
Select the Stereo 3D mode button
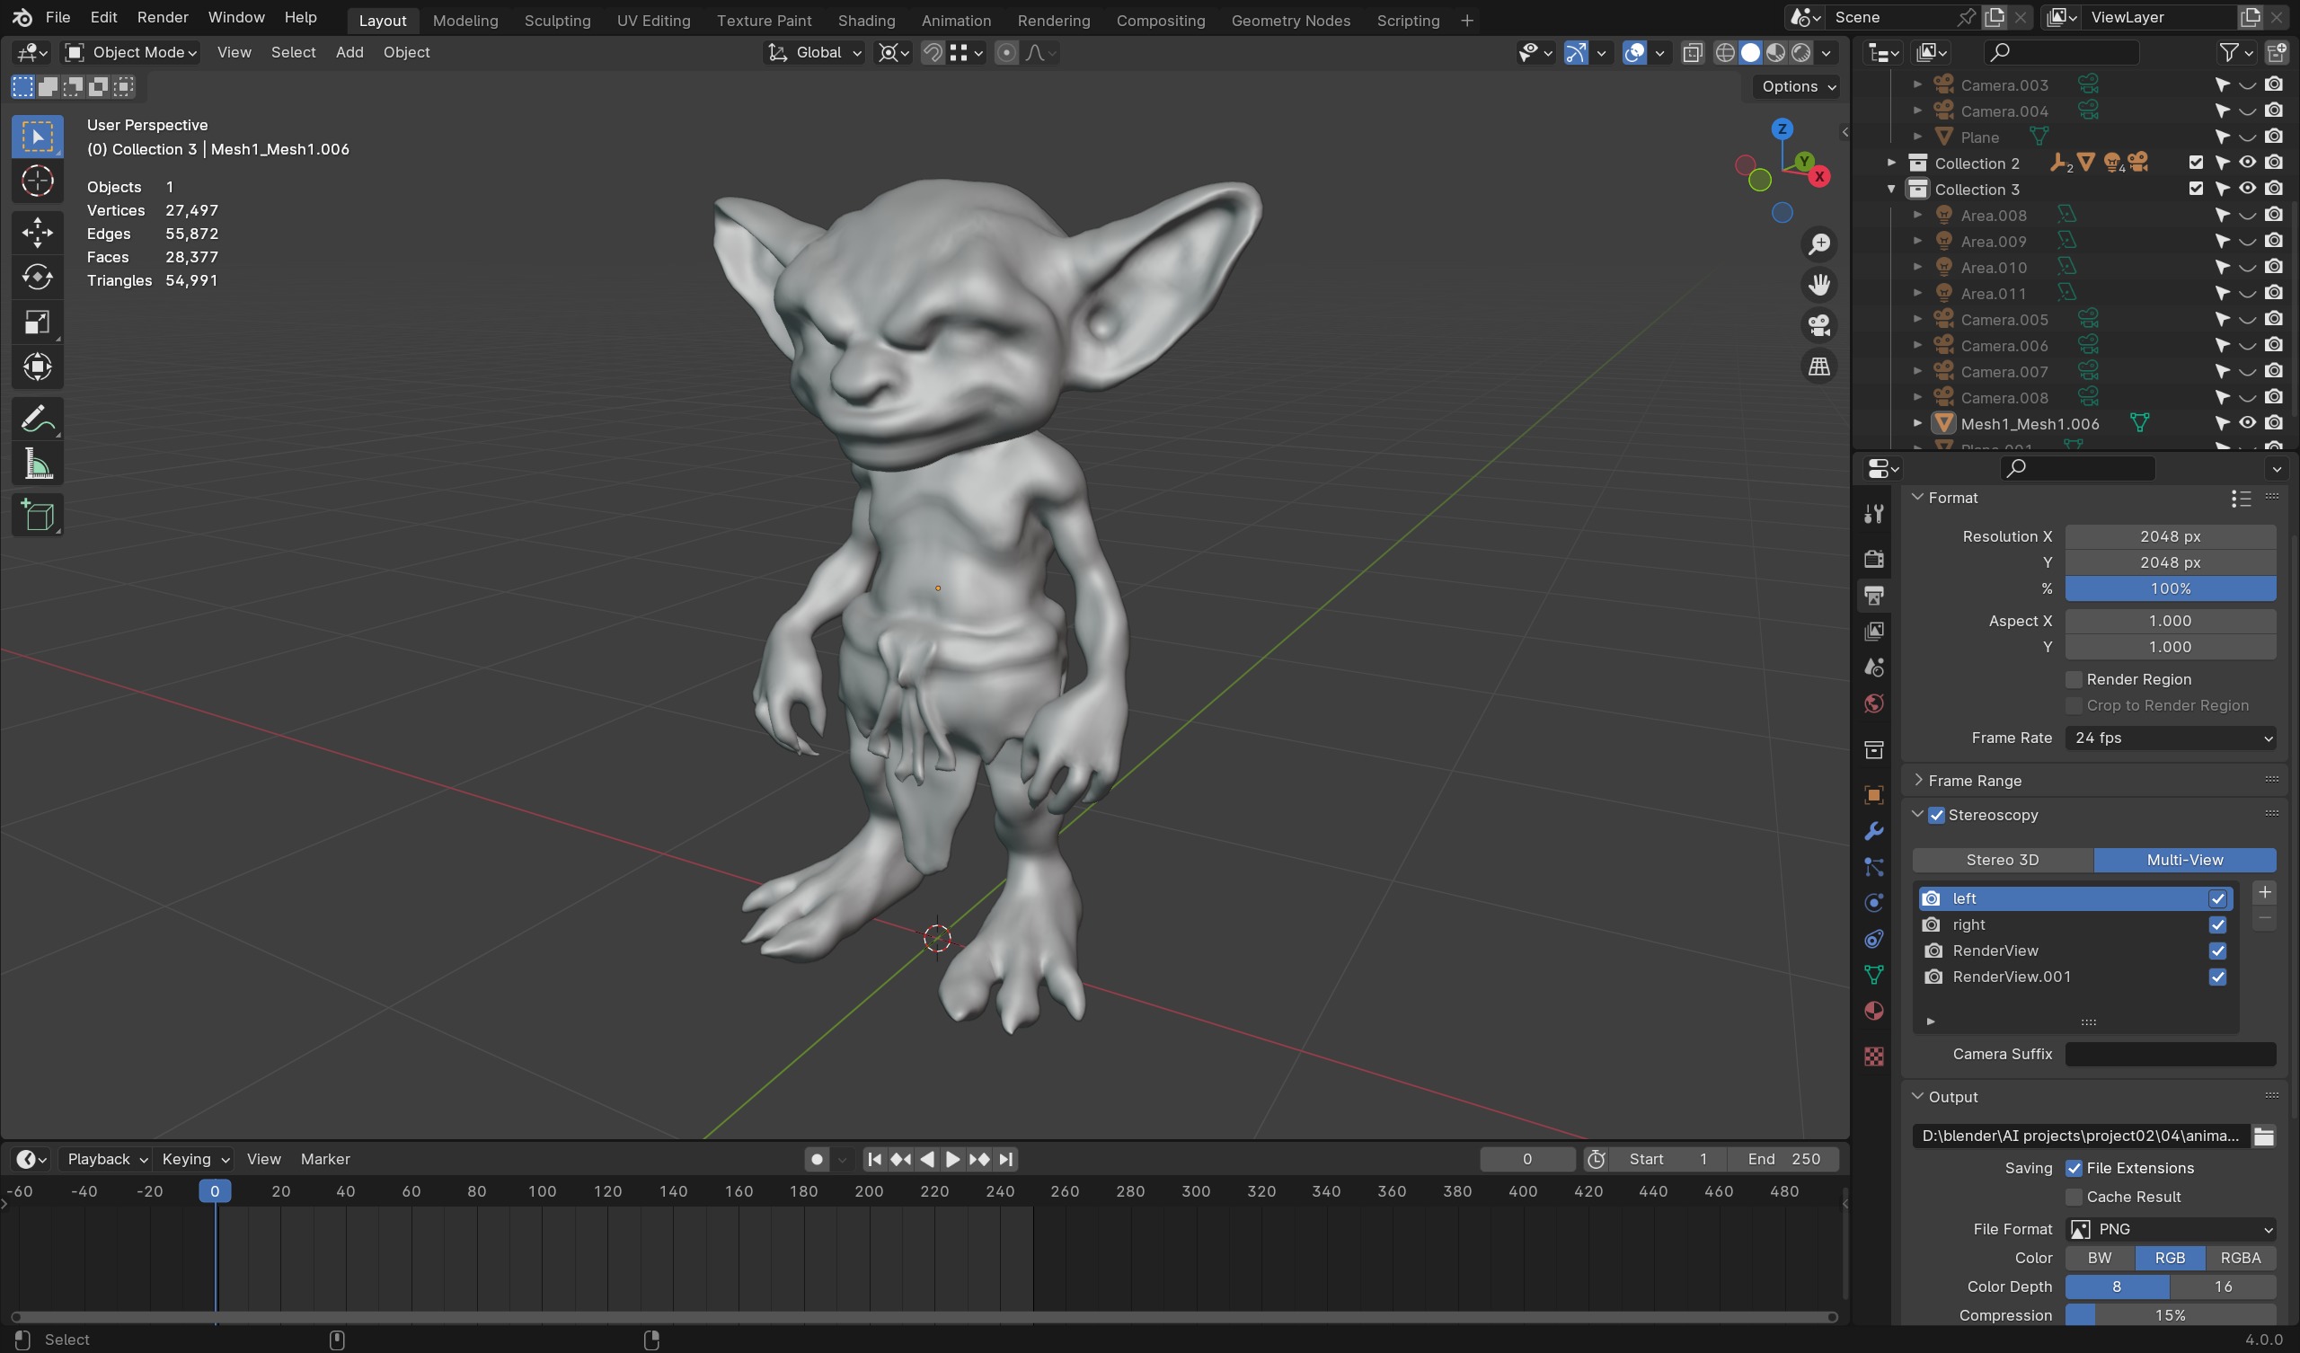(x=2003, y=860)
